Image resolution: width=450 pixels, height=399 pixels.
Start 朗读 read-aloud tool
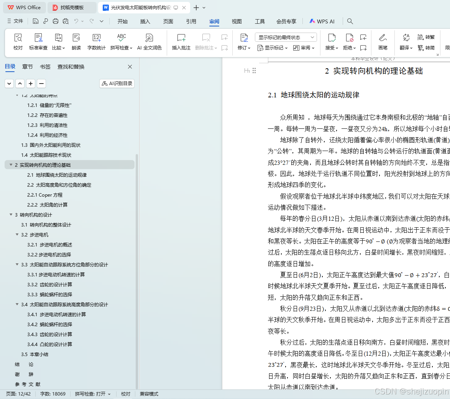point(76,42)
